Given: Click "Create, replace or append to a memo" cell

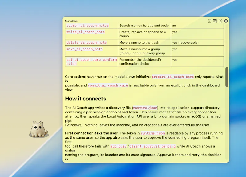Looking at the screenshot, I should click(x=144, y=34).
